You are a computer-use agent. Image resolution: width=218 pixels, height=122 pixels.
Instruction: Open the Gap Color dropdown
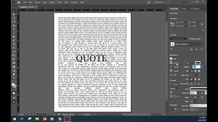click(x=198, y=106)
